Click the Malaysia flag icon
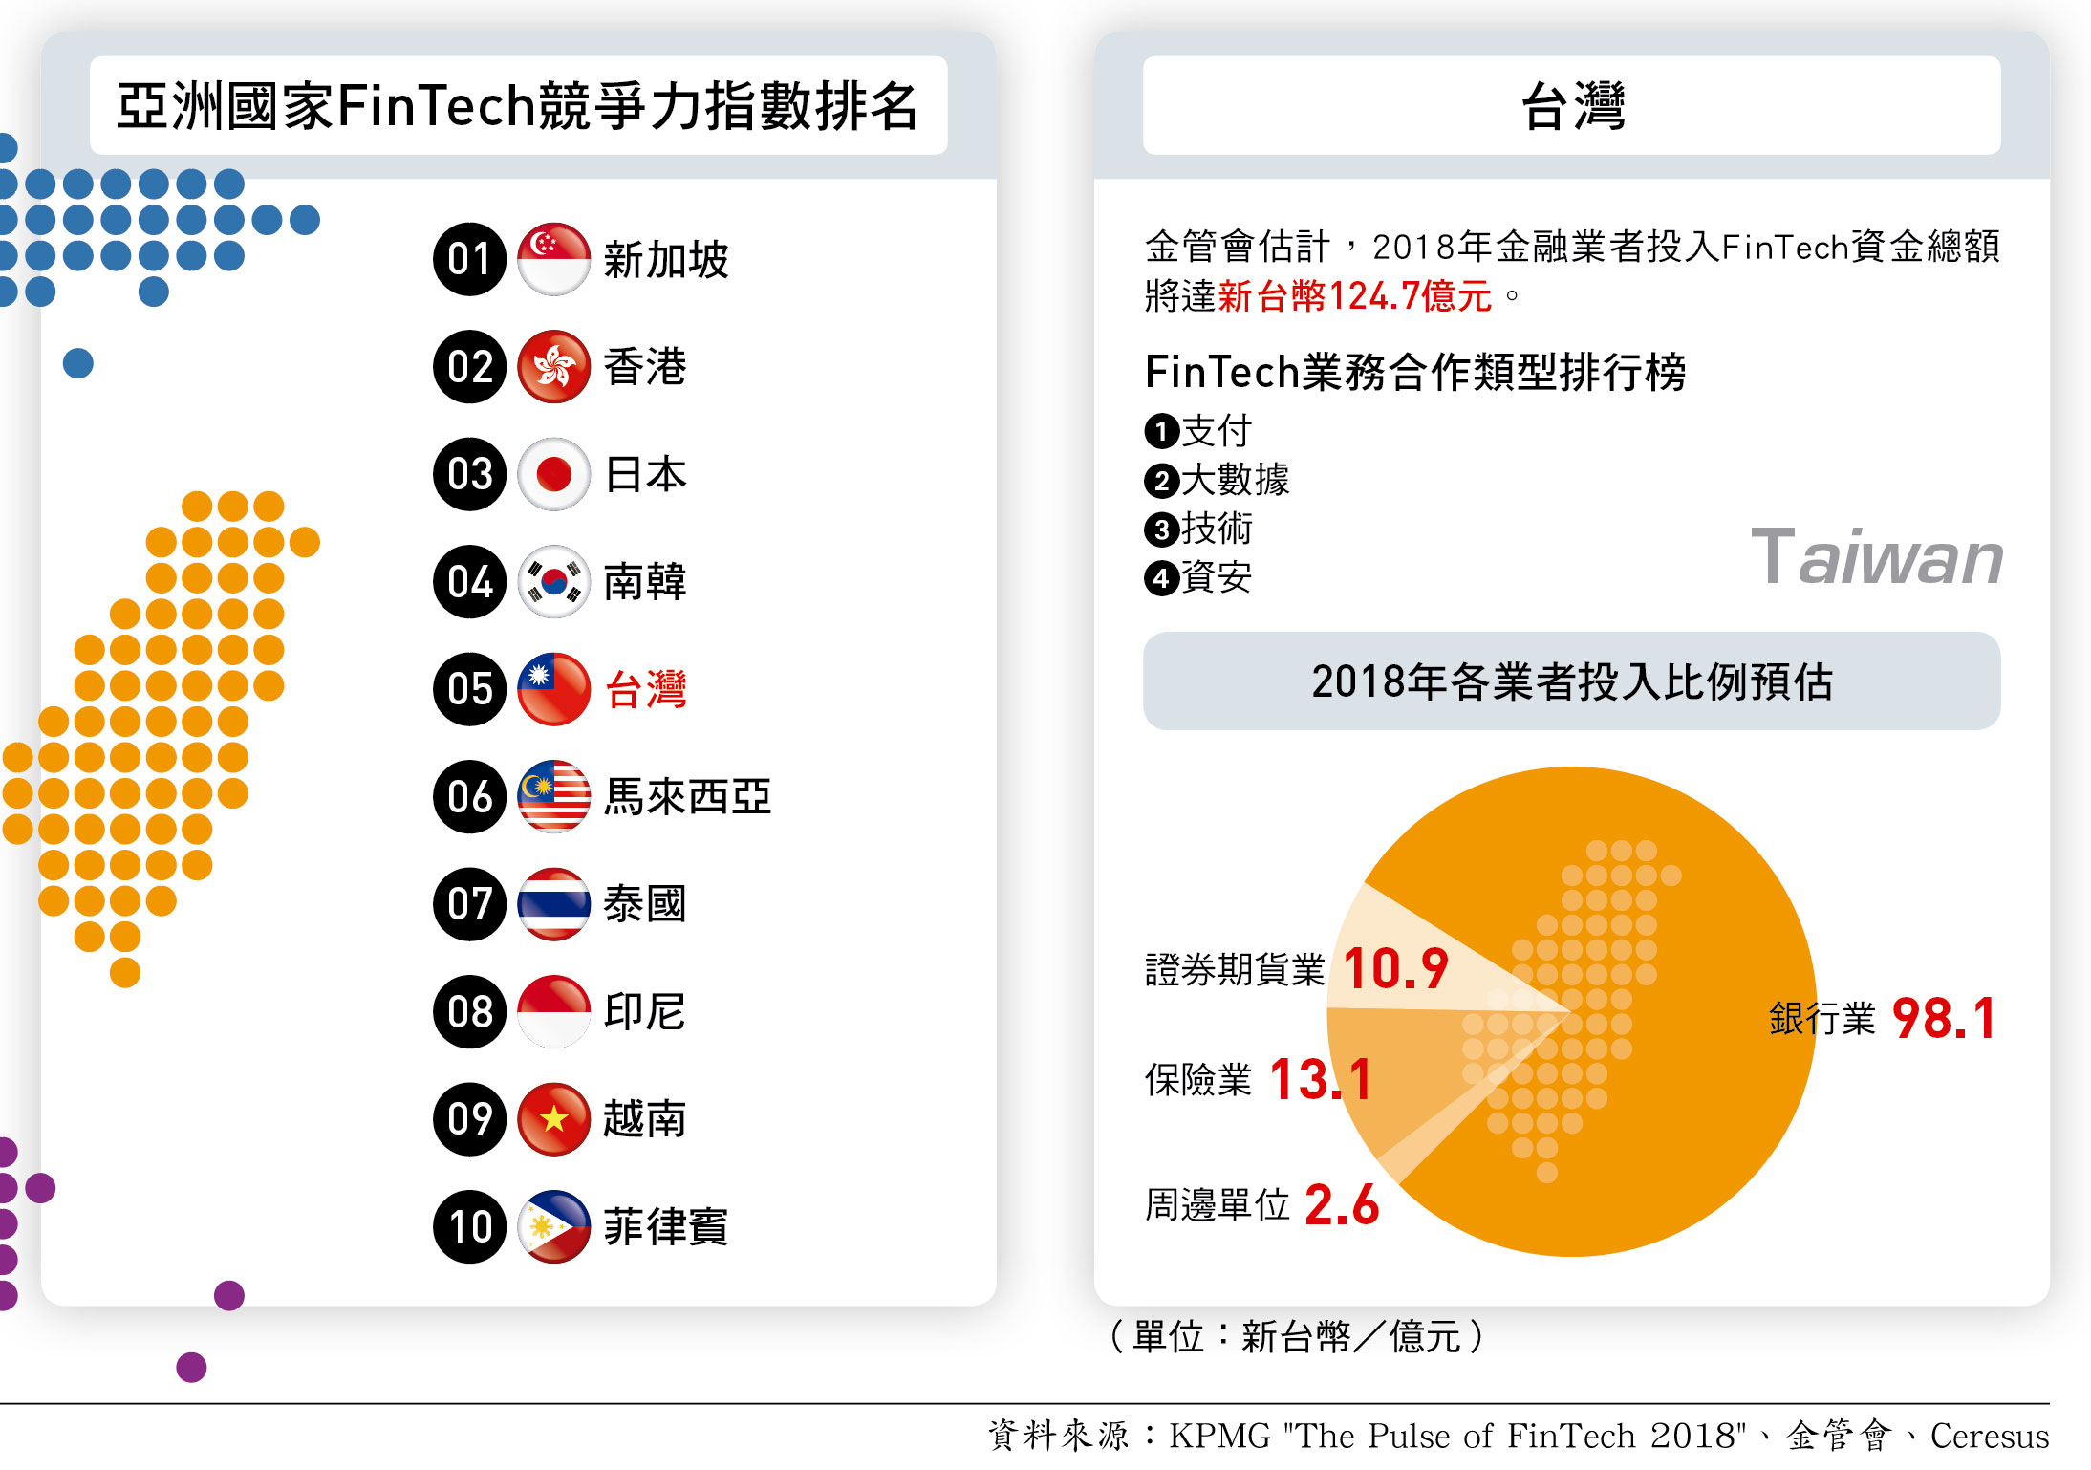Screen dimensions: 2091x1470 click(553, 796)
